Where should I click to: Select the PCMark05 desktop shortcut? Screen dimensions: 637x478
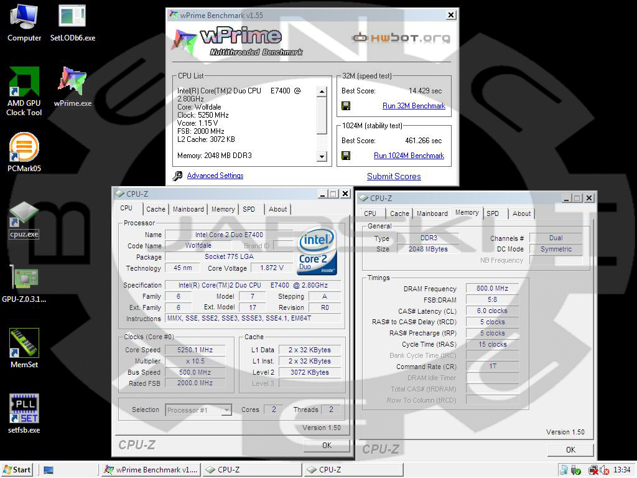[x=24, y=152]
